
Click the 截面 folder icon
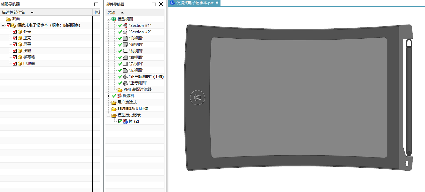(x=9, y=19)
